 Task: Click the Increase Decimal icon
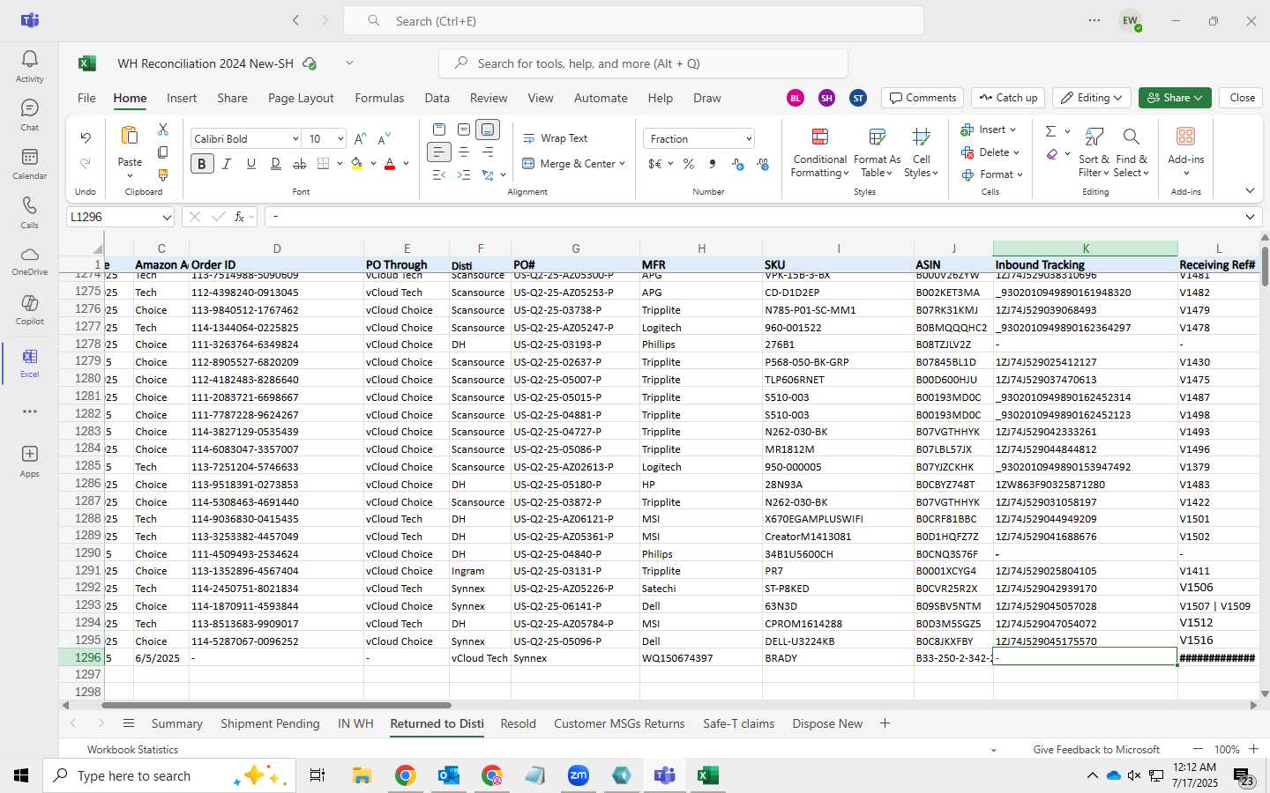[737, 164]
